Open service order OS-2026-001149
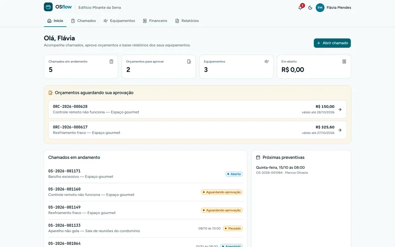The height and width of the screenshot is (247, 395). pos(145,210)
